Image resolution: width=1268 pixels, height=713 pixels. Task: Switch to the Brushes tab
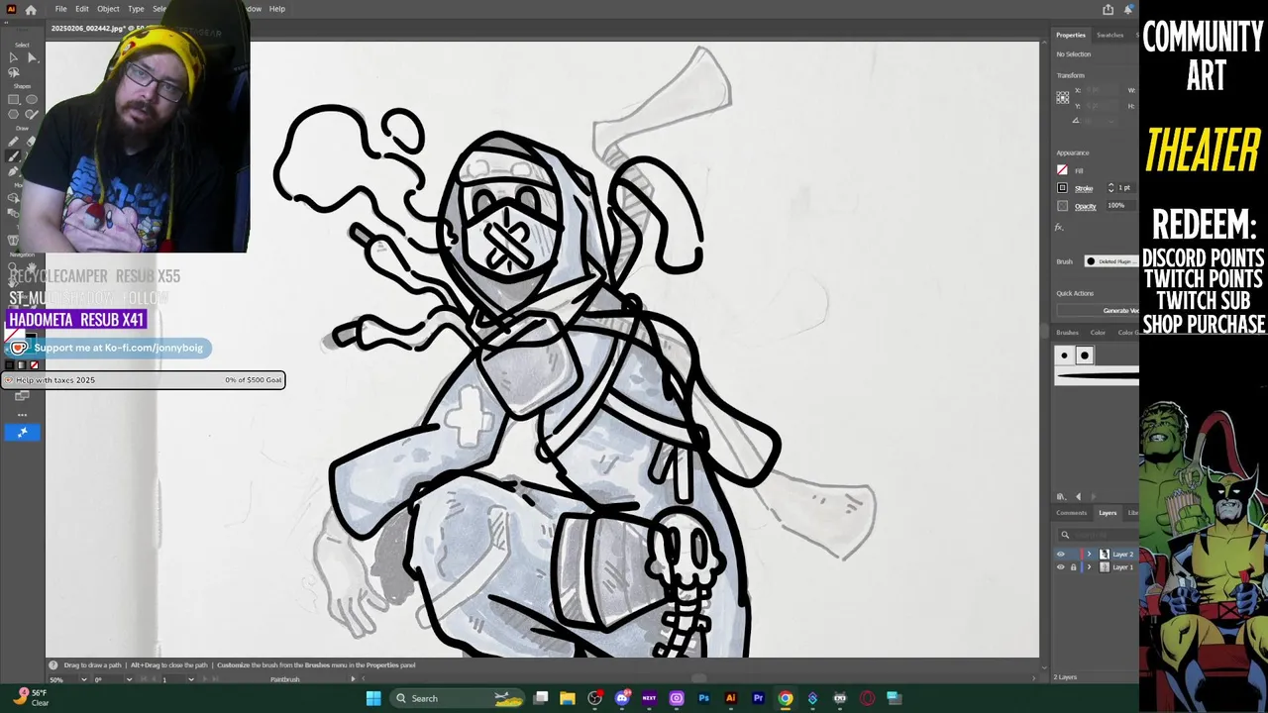click(1068, 333)
